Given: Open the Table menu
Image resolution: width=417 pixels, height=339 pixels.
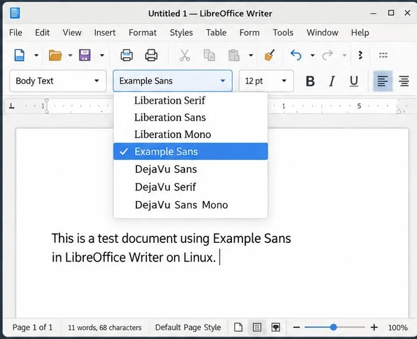Looking at the screenshot, I should point(216,33).
